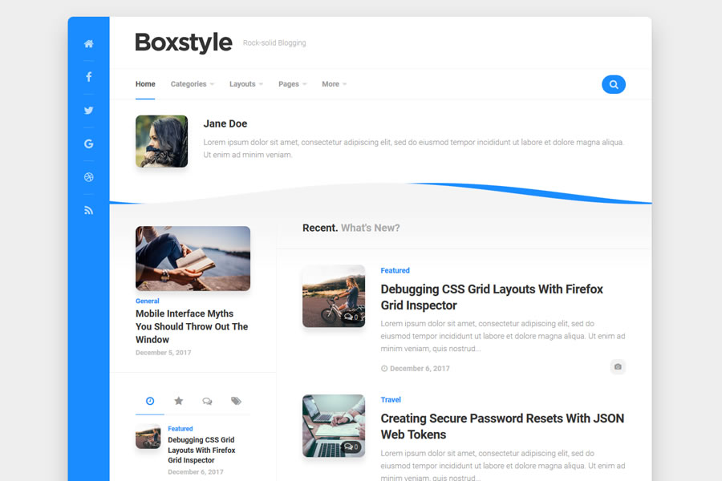The height and width of the screenshot is (481, 722).
Task: Switch to the star popular tab
Action: click(179, 401)
